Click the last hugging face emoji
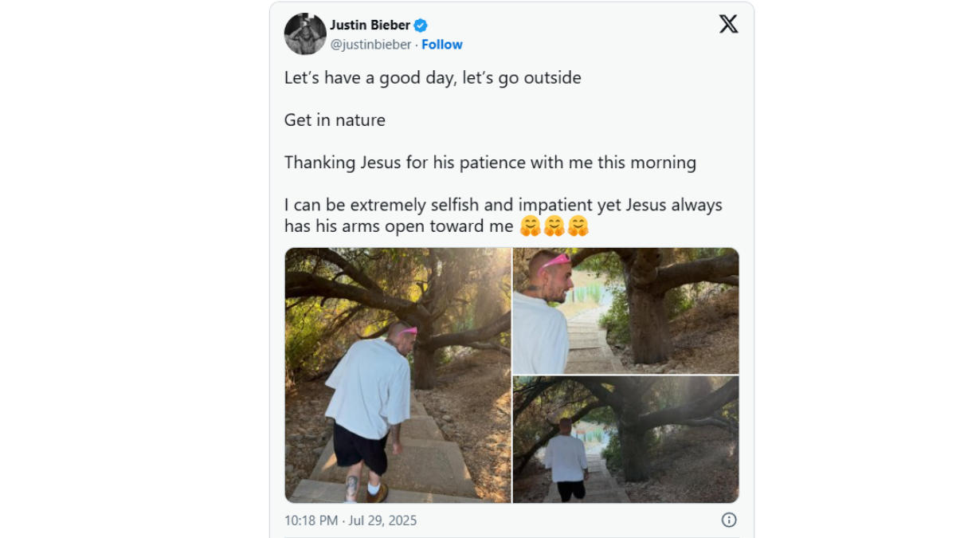Image resolution: width=956 pixels, height=538 pixels. coord(578,226)
